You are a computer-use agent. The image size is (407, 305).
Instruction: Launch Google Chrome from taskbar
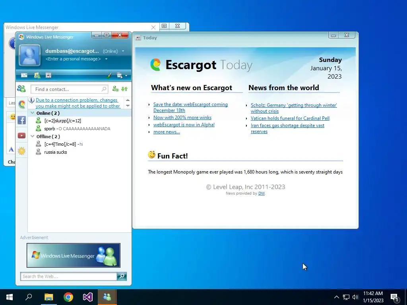pos(68,297)
